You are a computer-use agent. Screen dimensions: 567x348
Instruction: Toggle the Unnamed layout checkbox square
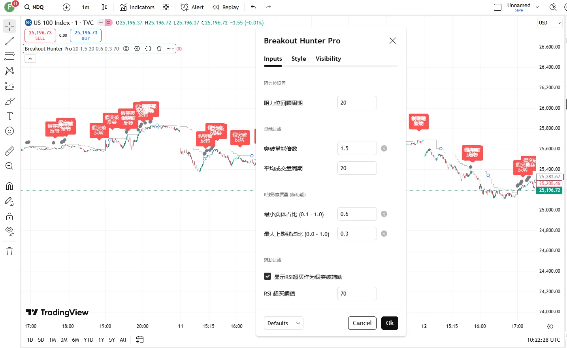[x=498, y=7]
